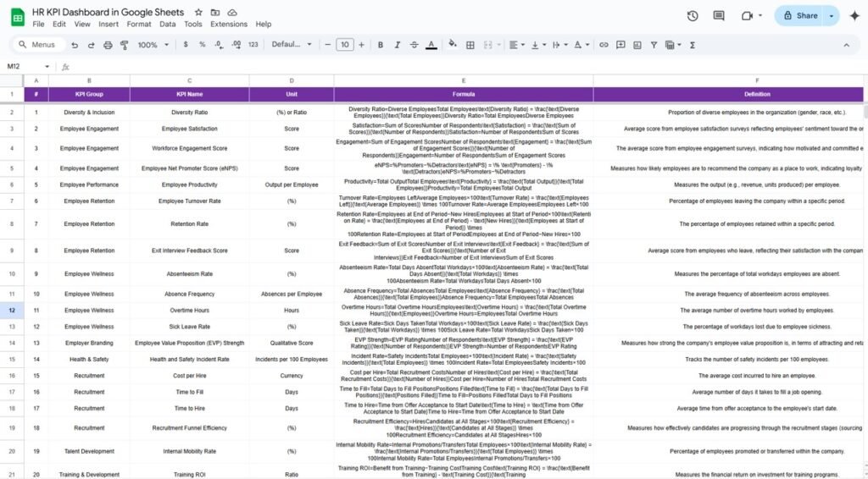Click the Cost per Hire cell
Image resolution: width=868 pixels, height=479 pixels.
(189, 376)
